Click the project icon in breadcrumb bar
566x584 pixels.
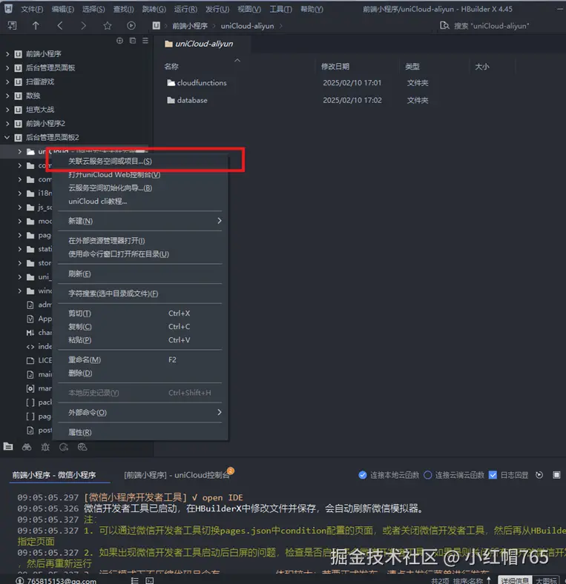pyautogui.click(x=157, y=25)
